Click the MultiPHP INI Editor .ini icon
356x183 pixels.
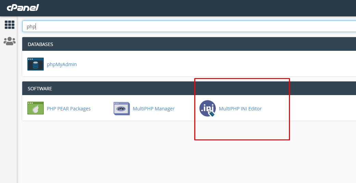click(x=208, y=108)
